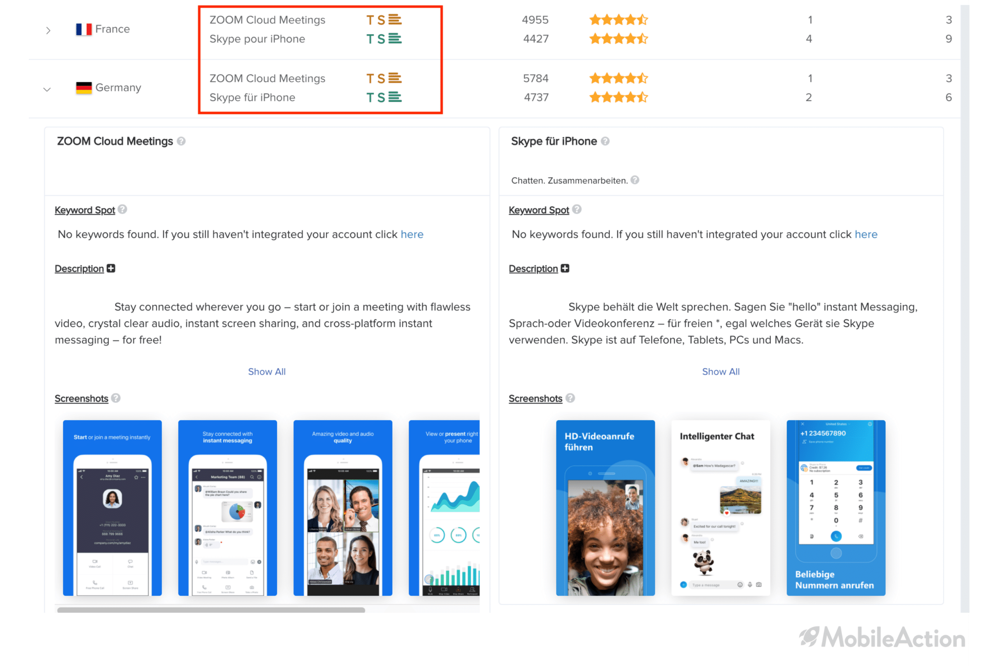The width and height of the screenshot is (998, 666).
Task: Click 'Show All' under Skype für iPhone description
Action: click(720, 371)
